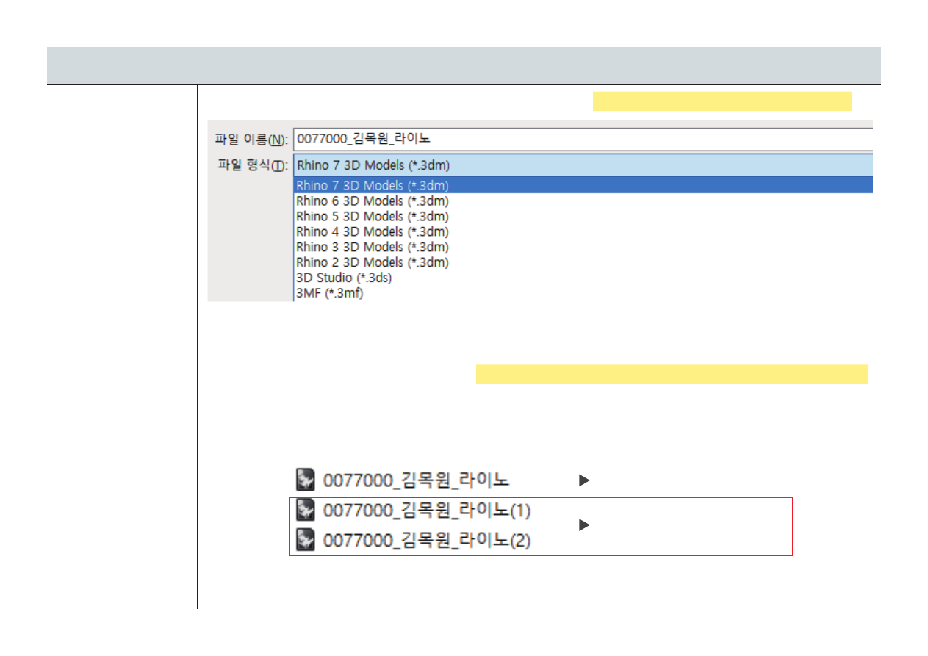This screenshot has height=656, width=928.
Task: Select file name 0077000_김목원_라이노(2)
Action: (x=427, y=541)
